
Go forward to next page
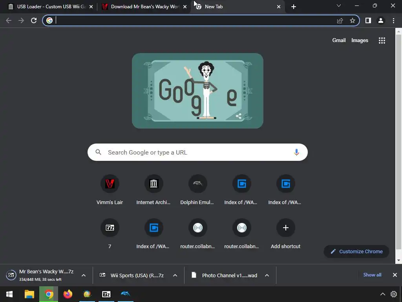tap(21, 20)
